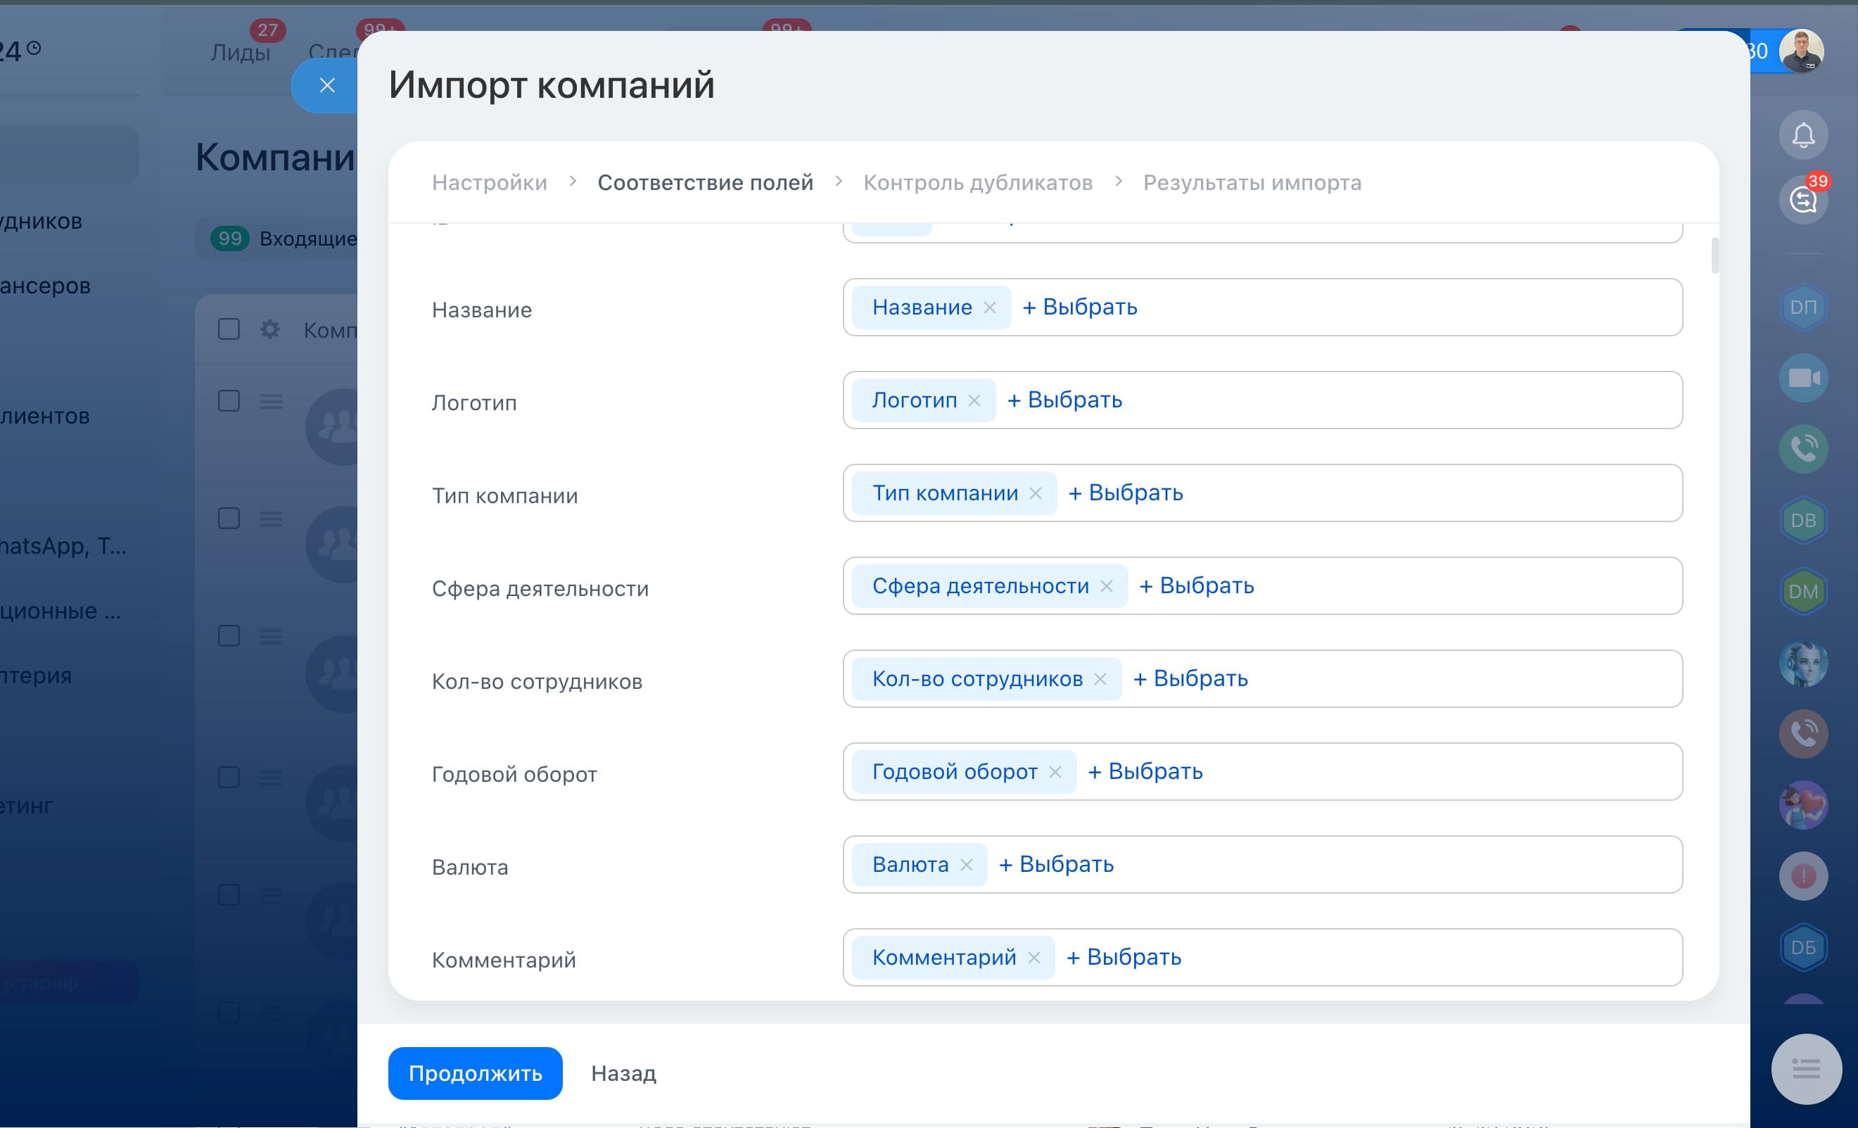Open the DB chat avatar
This screenshot has width=1858, height=1128.
[1803, 520]
